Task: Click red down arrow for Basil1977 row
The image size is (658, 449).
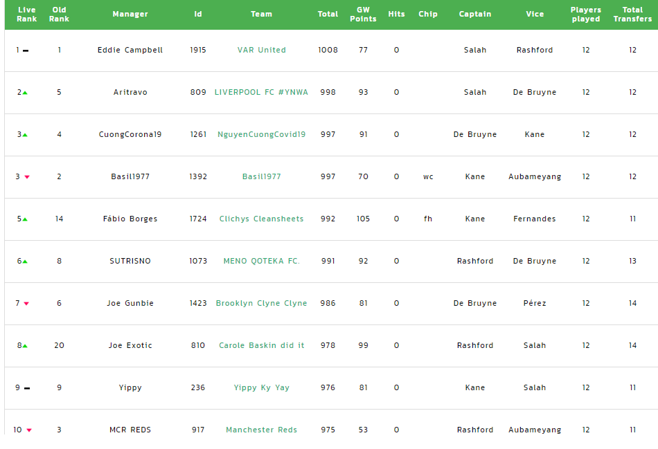Action: pos(27,177)
